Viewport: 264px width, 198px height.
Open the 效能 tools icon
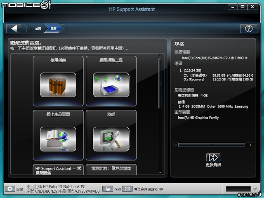click(111, 139)
